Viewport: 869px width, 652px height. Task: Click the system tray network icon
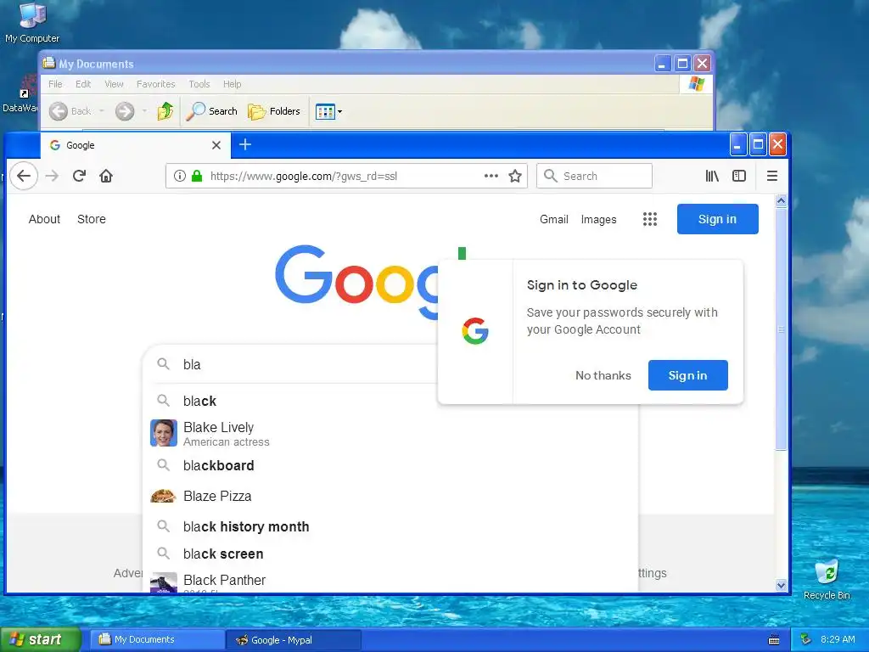click(x=806, y=639)
